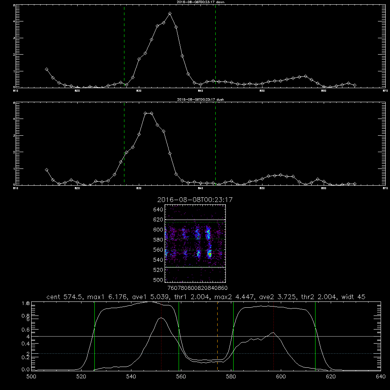This screenshot has height=390, width=390.
Task: Click the 0.6 label on the bottom plot y-axis
Action: (26, 330)
